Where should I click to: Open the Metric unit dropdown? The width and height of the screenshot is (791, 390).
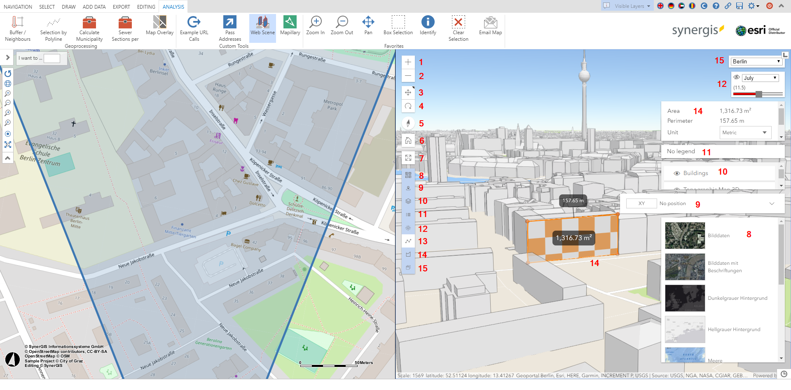click(745, 132)
